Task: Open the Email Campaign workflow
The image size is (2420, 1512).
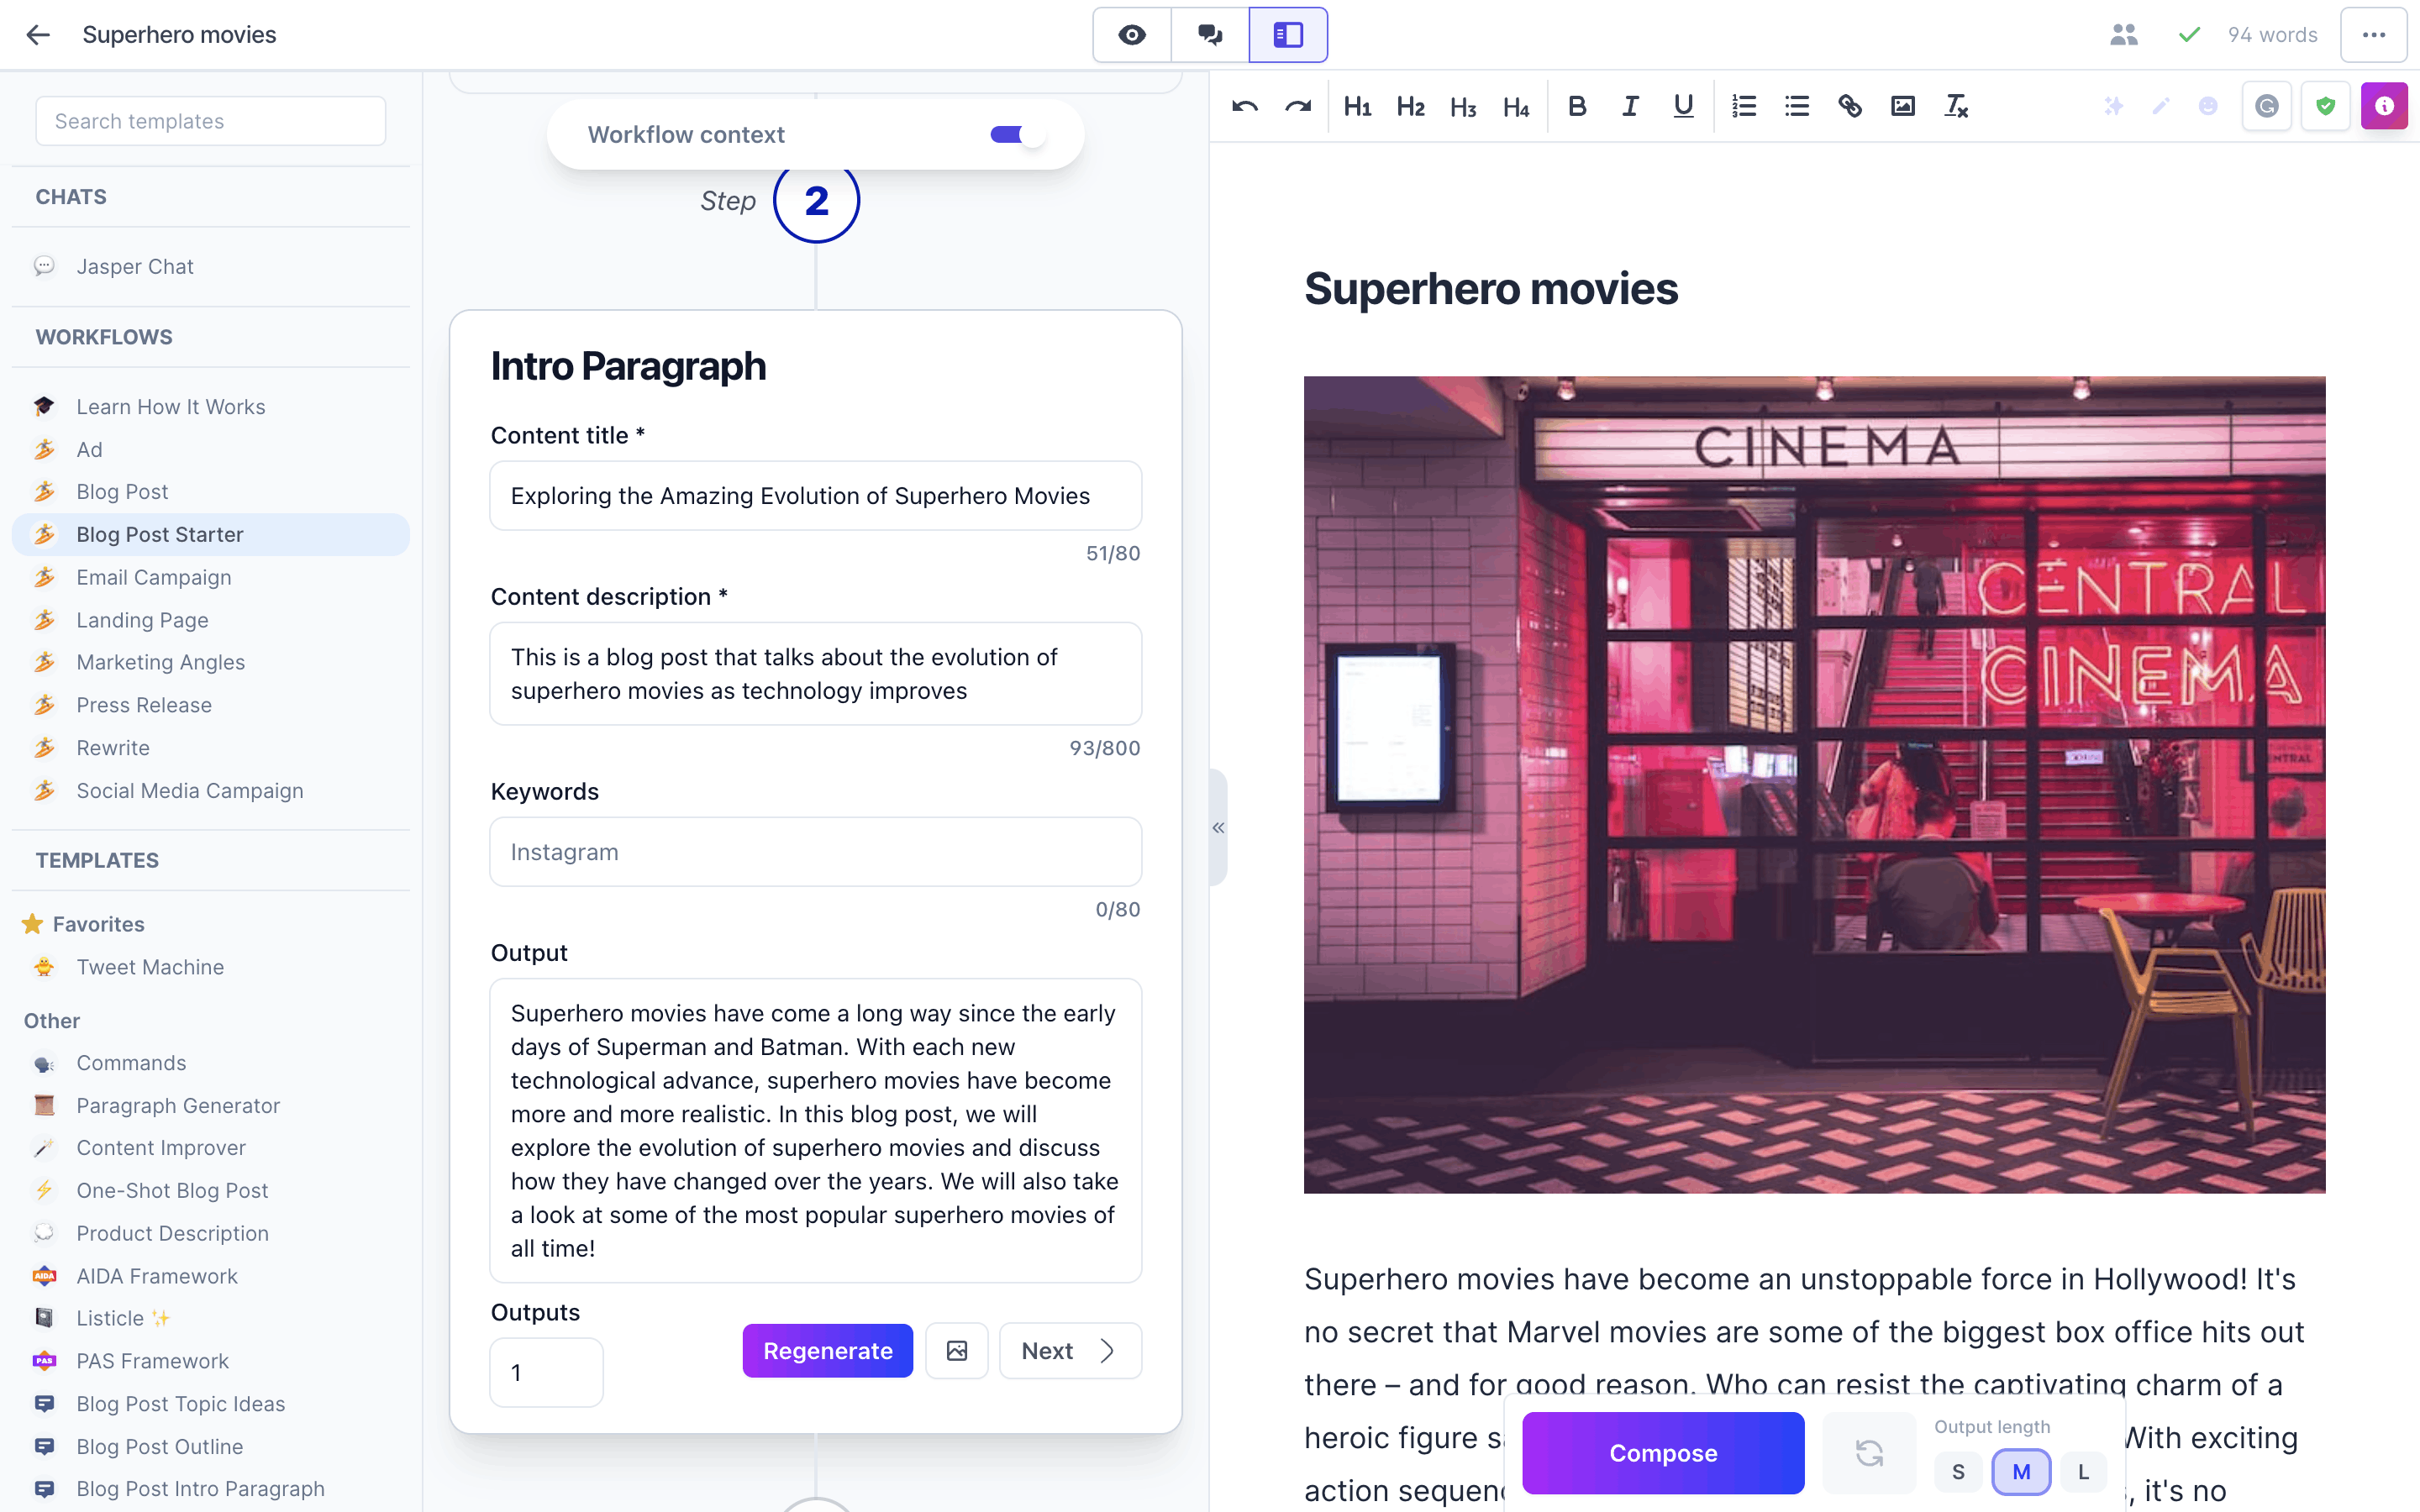Action: click(153, 577)
